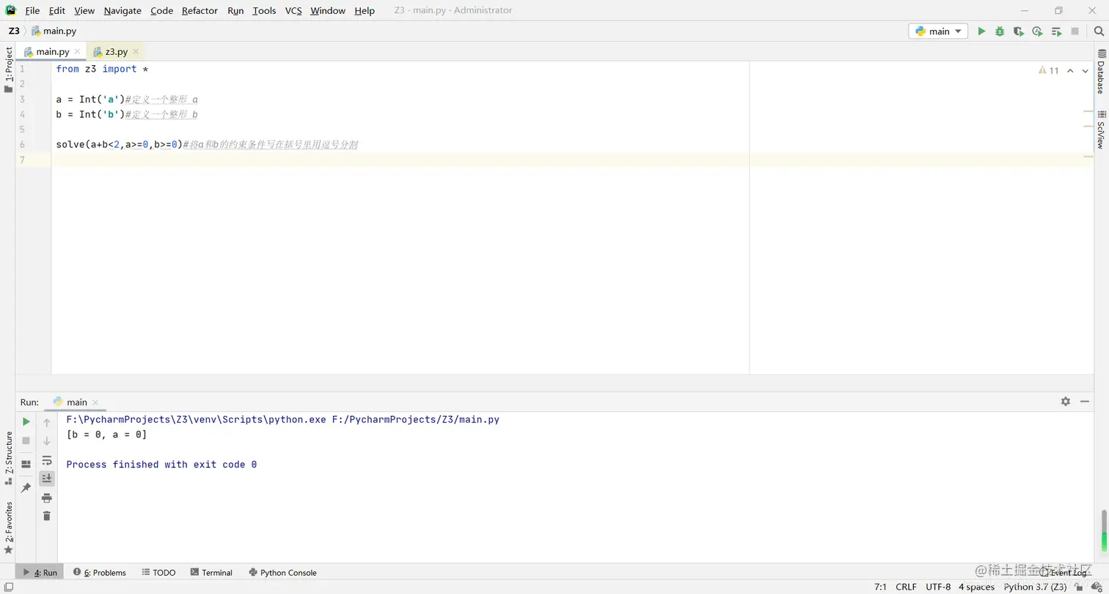Open the Navigate menu
Image resolution: width=1109 pixels, height=594 pixels.
tap(122, 10)
